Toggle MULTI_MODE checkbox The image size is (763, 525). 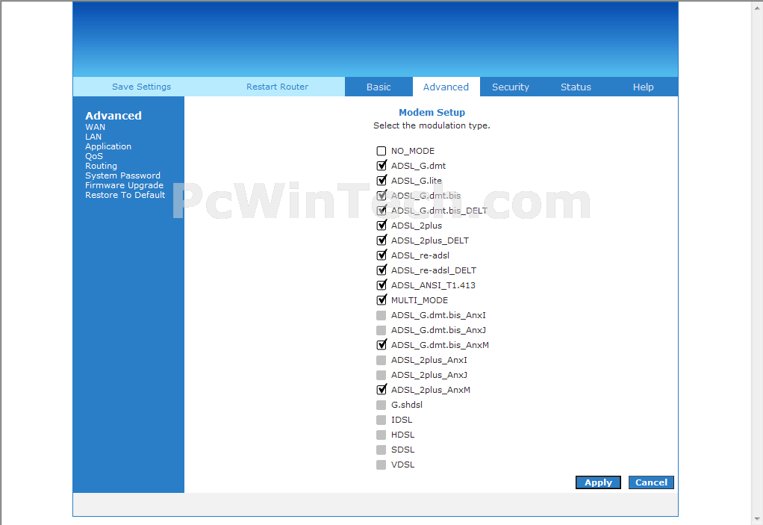pyautogui.click(x=381, y=300)
